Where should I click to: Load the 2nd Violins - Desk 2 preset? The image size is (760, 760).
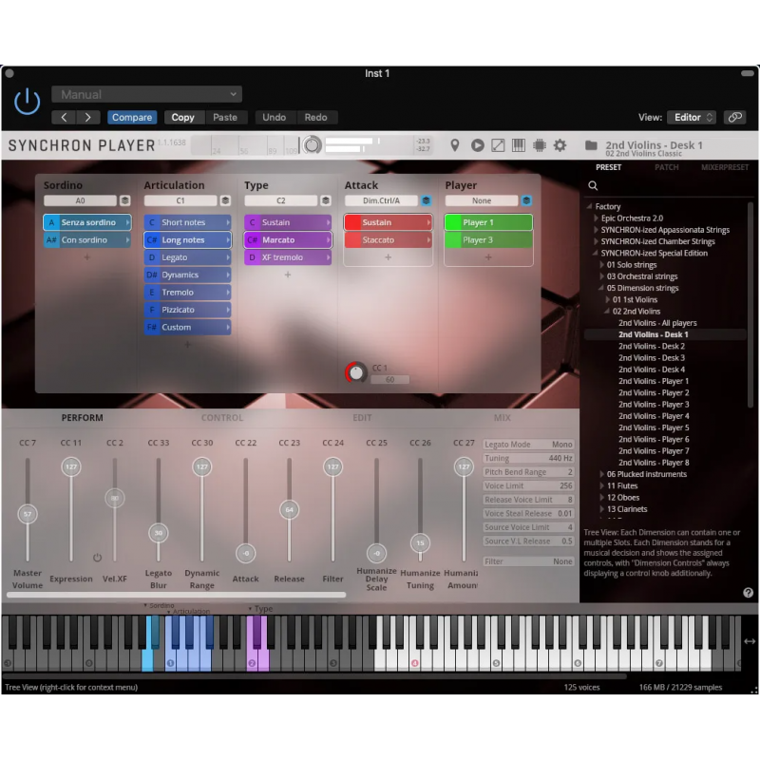click(651, 346)
